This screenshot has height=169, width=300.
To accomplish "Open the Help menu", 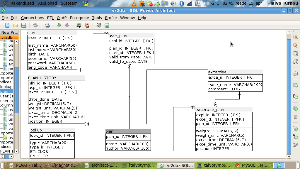I will pyautogui.click(x=142, y=18).
